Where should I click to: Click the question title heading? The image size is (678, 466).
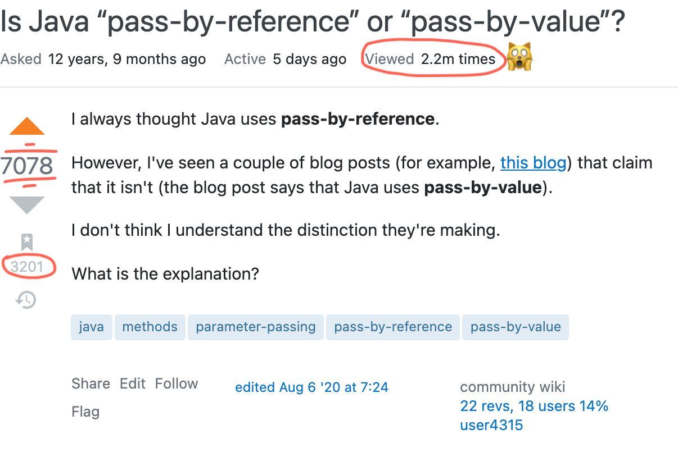[x=312, y=22]
